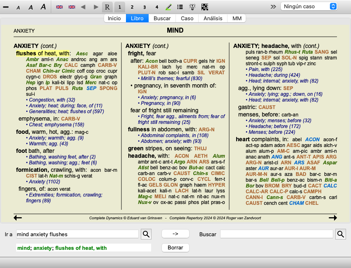
Task: Open link Congestion, with (32)
Action: pyautogui.click(x=52, y=100)
